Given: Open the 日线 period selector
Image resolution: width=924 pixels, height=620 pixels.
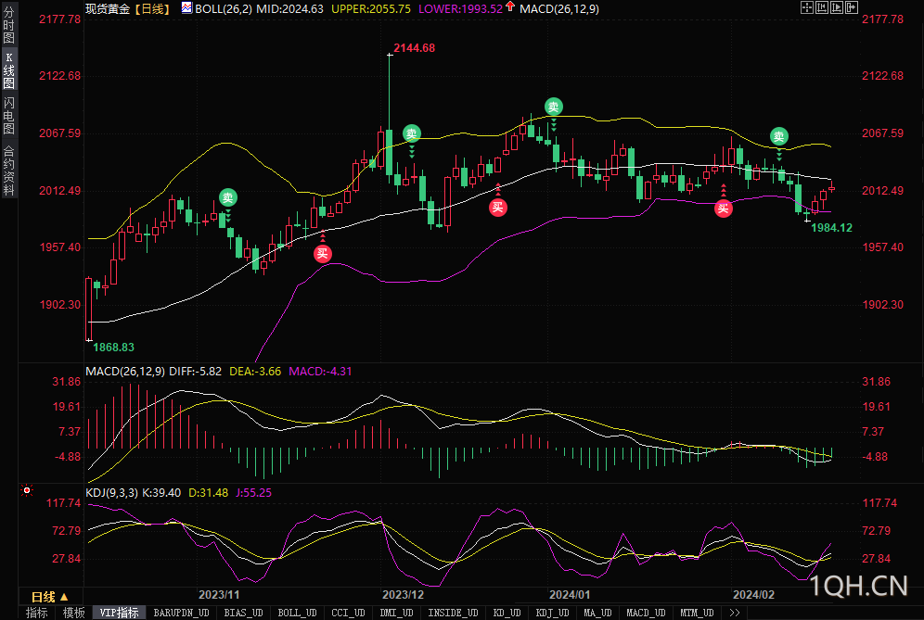Looking at the screenshot, I should [x=49, y=596].
